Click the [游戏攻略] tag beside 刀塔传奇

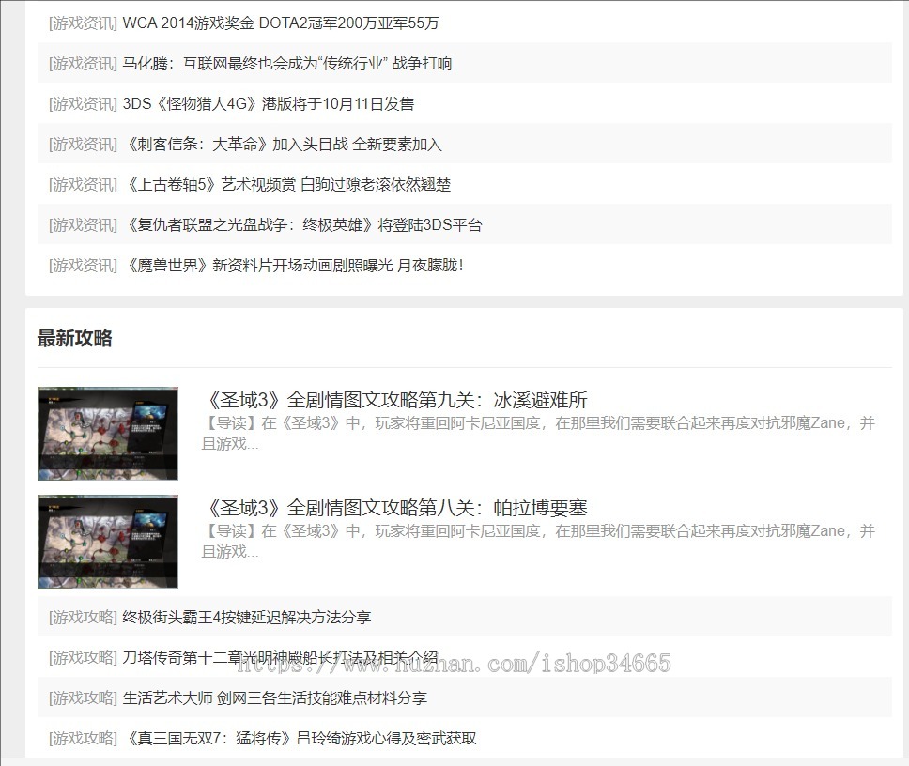click(x=83, y=658)
